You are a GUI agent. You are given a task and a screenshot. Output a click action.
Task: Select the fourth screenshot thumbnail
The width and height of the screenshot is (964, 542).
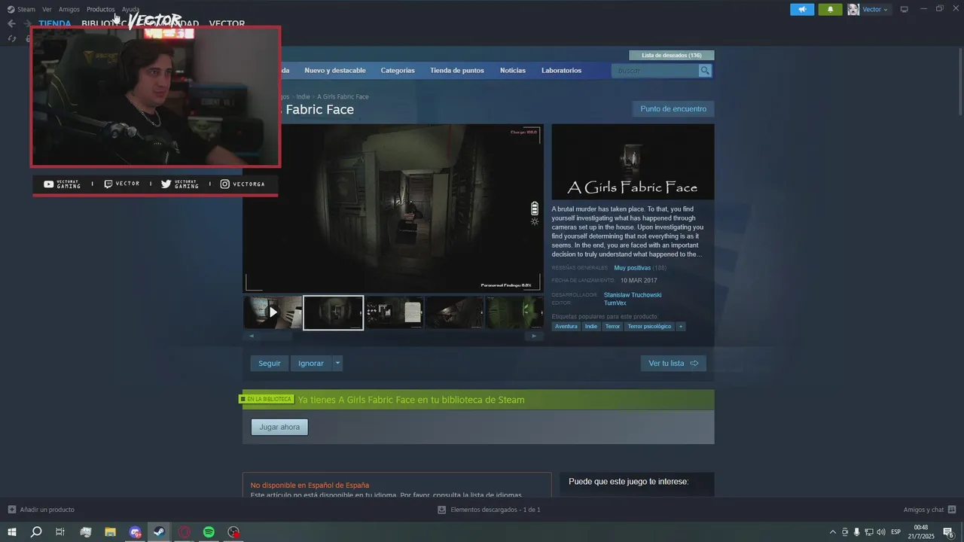[455, 312]
